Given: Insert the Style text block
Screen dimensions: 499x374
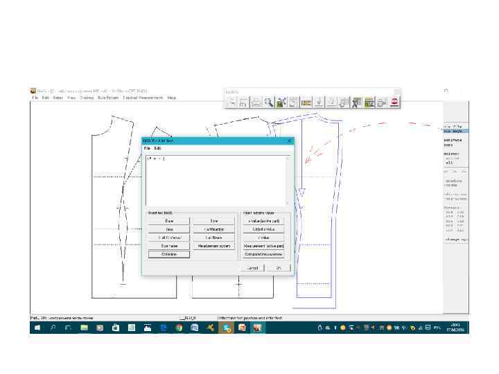Looking at the screenshot, I should pyautogui.click(x=214, y=221).
